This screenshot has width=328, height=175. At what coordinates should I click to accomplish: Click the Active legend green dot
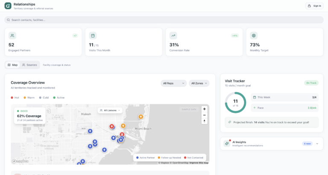(x=54, y=98)
